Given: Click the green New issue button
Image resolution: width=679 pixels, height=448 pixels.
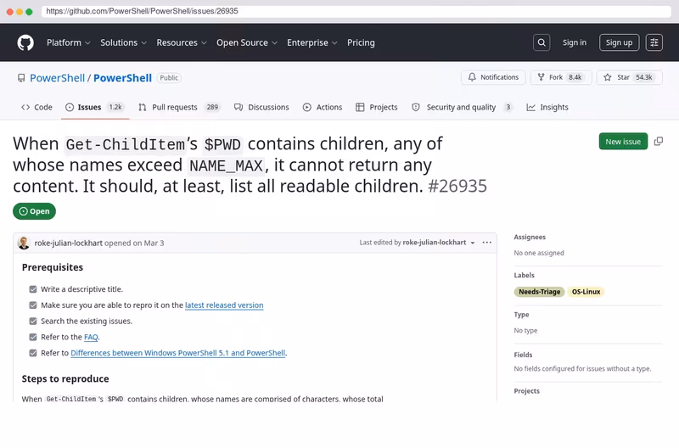Looking at the screenshot, I should [x=623, y=142].
